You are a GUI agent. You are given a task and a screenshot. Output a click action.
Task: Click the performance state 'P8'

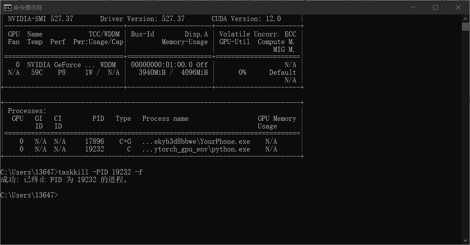62,72
